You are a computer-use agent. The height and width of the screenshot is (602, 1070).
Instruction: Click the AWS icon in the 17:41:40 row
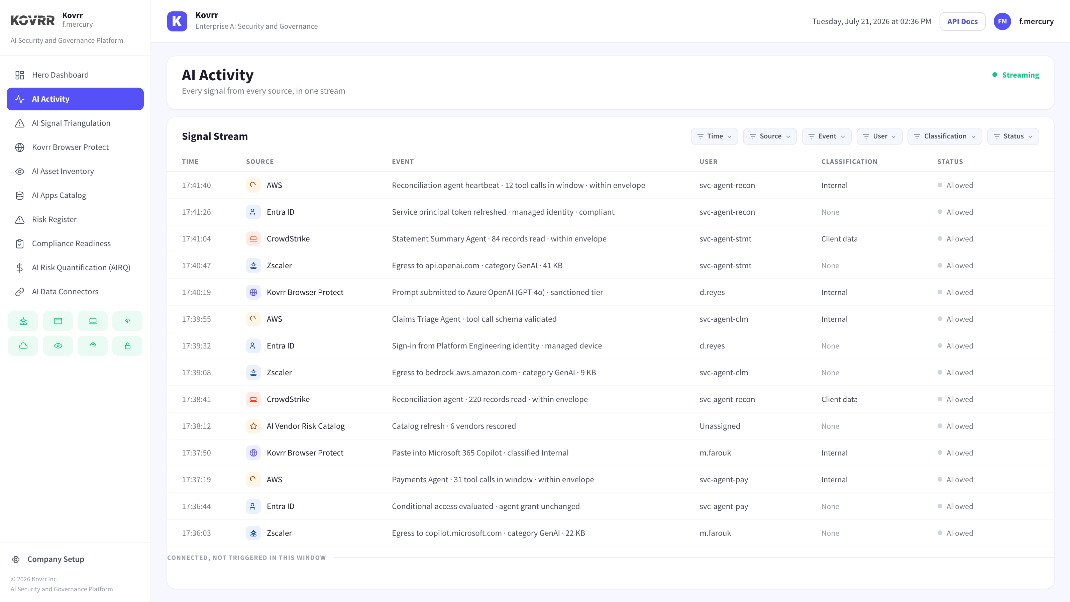click(253, 185)
